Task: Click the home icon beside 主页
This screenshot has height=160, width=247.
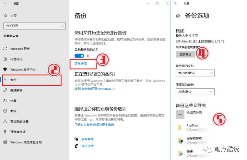Action: 5,16
